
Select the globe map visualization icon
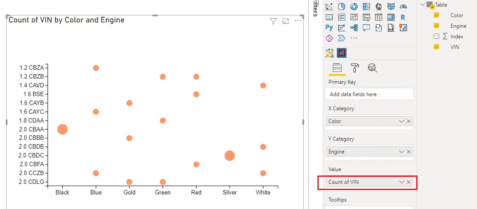click(378, 6)
